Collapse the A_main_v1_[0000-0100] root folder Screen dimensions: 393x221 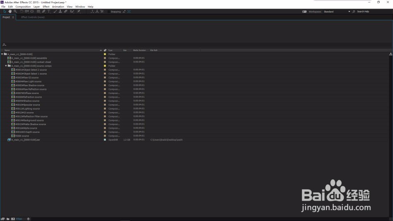[x=2, y=54]
